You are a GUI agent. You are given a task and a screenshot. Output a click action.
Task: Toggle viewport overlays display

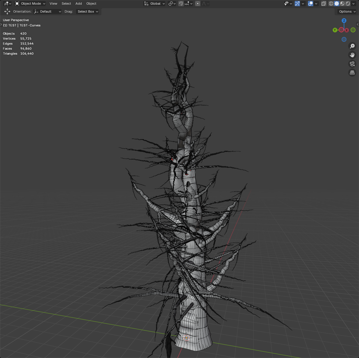tap(311, 3)
